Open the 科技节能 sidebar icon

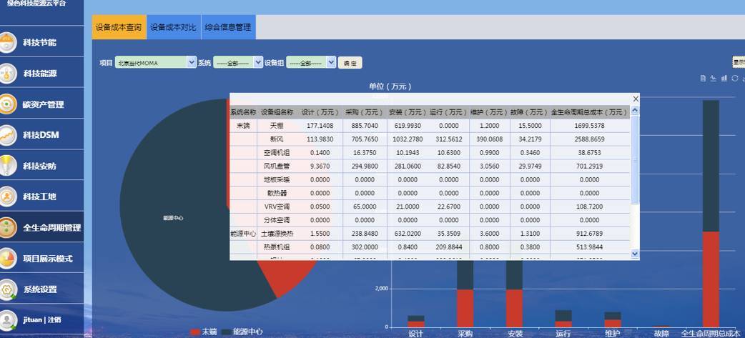click(x=7, y=42)
